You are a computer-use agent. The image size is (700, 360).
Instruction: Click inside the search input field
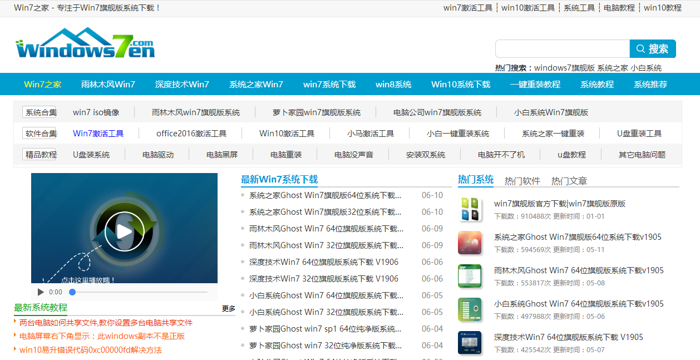561,48
